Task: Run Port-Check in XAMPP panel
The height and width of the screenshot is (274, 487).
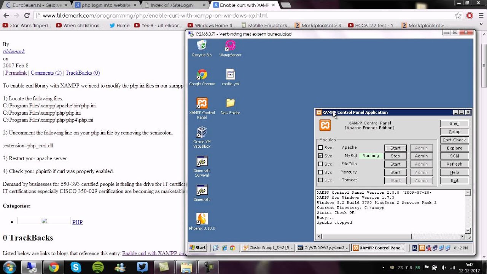Action: click(x=454, y=140)
